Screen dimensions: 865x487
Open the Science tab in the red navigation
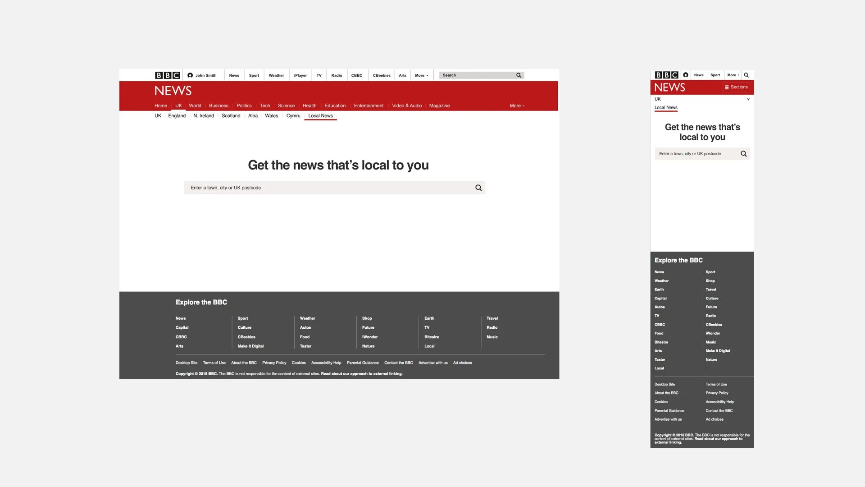(286, 106)
